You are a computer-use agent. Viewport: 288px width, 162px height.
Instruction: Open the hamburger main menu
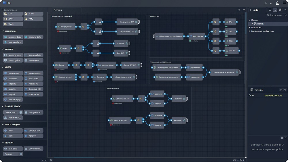(x=284, y=3)
